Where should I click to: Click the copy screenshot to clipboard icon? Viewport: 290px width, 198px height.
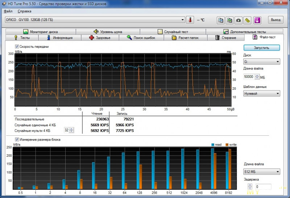(x=229, y=20)
